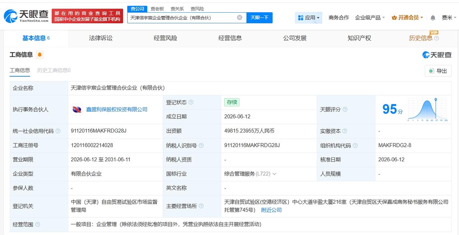This screenshot has width=459, height=235.
Task: Expand the 综合管理服务 industry chevron
Action: click(x=274, y=174)
